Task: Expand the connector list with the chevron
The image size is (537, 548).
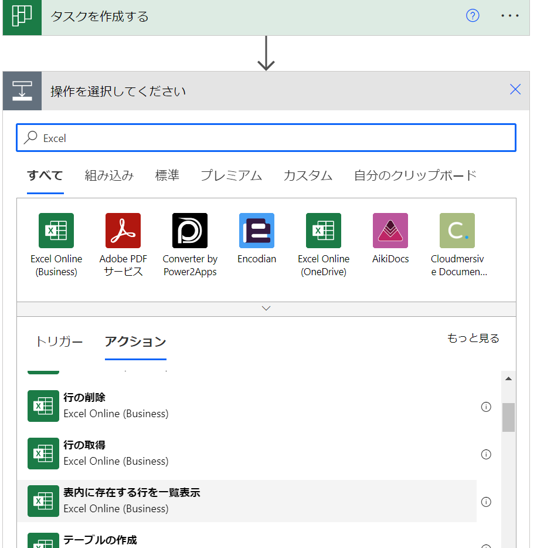Action: tap(266, 309)
